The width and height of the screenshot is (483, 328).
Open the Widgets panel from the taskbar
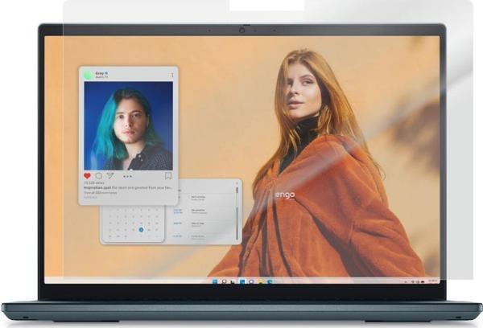[x=242, y=281]
